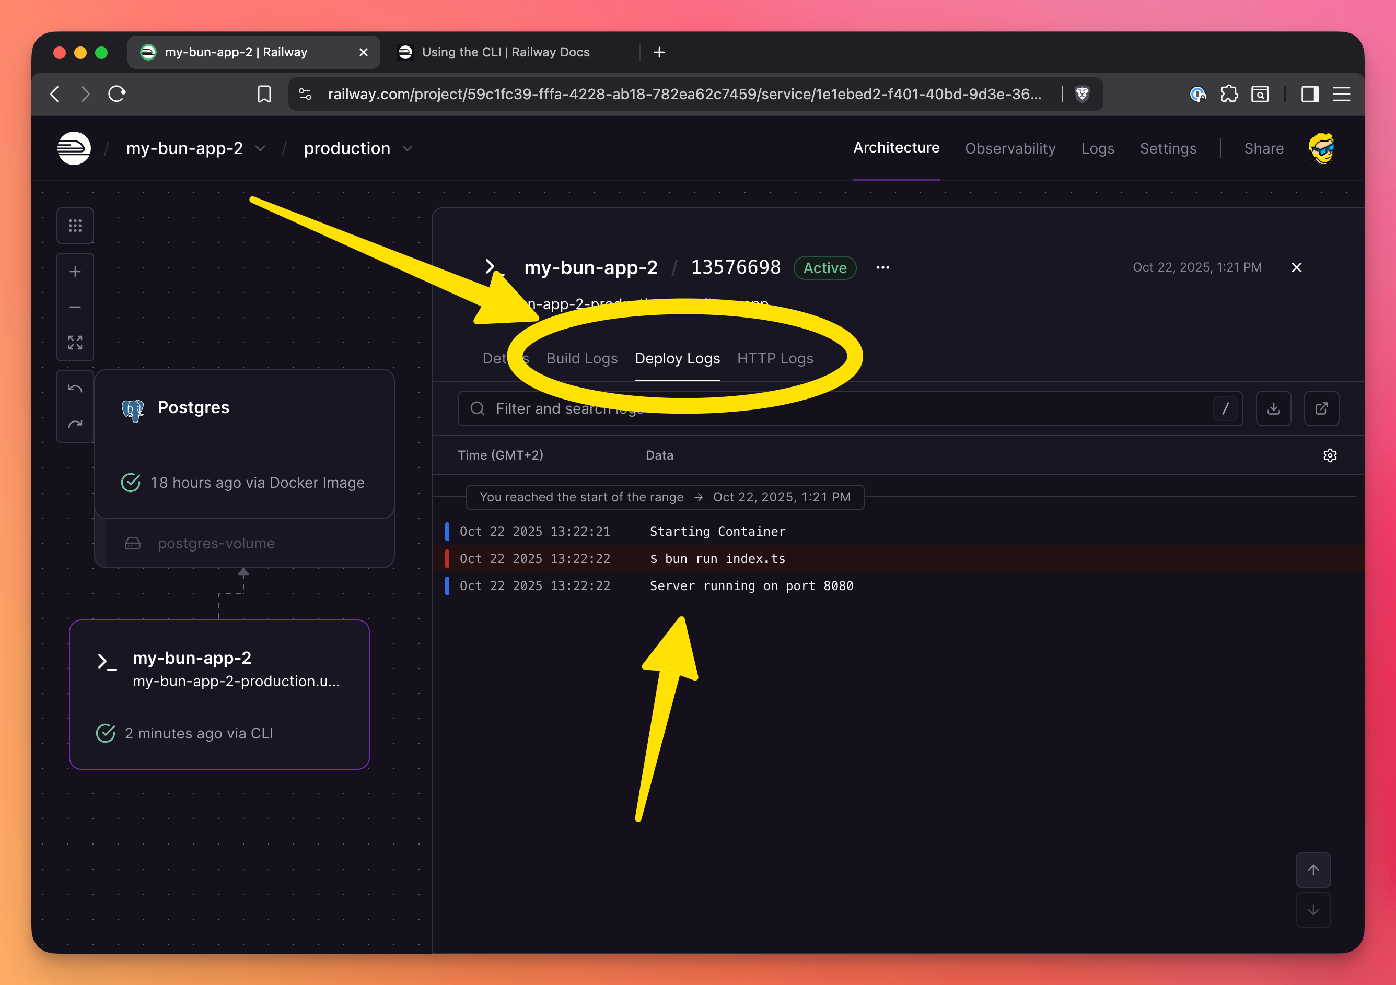Zoom in on the canvas with plus icon
1396x985 pixels.
[x=75, y=272]
